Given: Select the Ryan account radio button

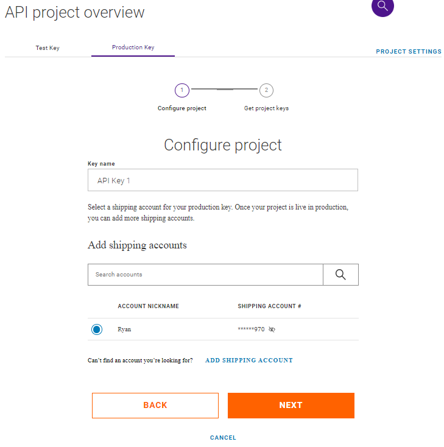Looking at the screenshot, I should click(x=97, y=329).
